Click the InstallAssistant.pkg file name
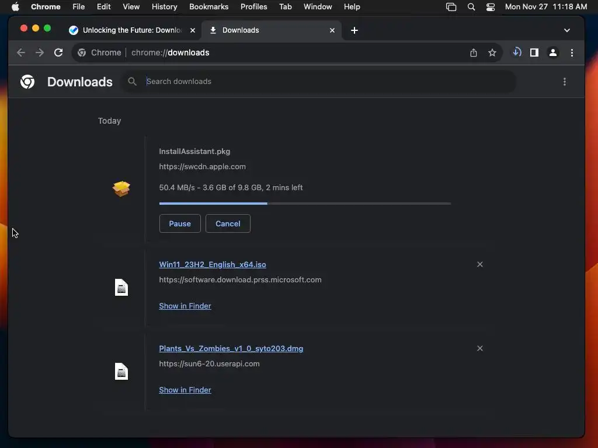 pyautogui.click(x=194, y=151)
